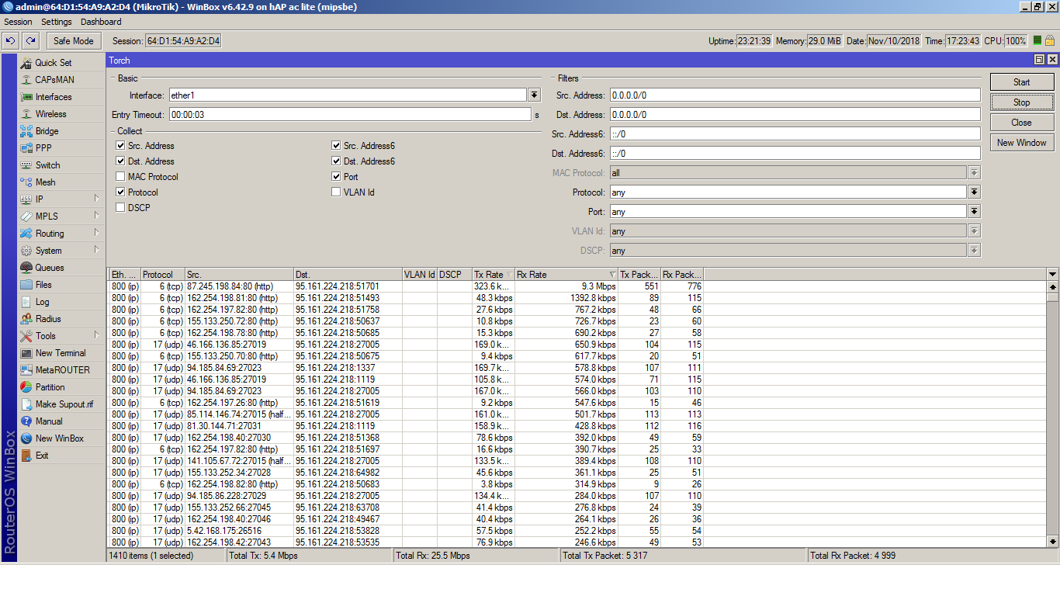This screenshot has height=596, width=1060.
Task: Click the Dst. Address6 filter field
Action: tap(795, 154)
